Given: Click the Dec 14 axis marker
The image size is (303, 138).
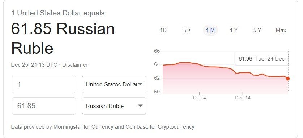Looking at the screenshot, I should (x=243, y=98).
